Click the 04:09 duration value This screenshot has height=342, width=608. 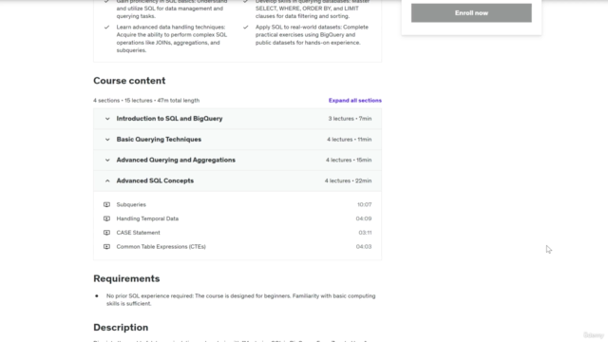[364, 218]
